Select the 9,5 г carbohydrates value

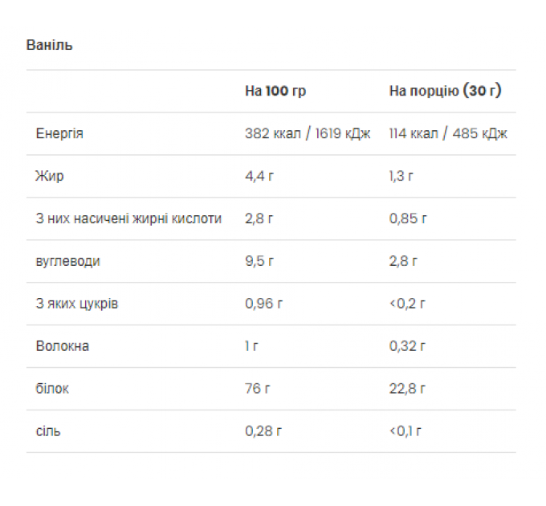[x=259, y=261]
